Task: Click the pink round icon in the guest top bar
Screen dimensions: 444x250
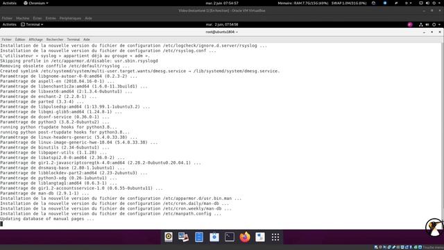Action: tap(410, 25)
